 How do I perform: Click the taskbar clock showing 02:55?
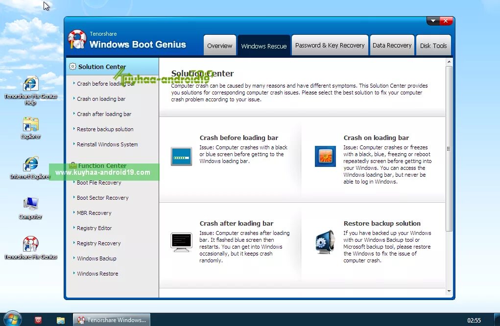pos(474,320)
